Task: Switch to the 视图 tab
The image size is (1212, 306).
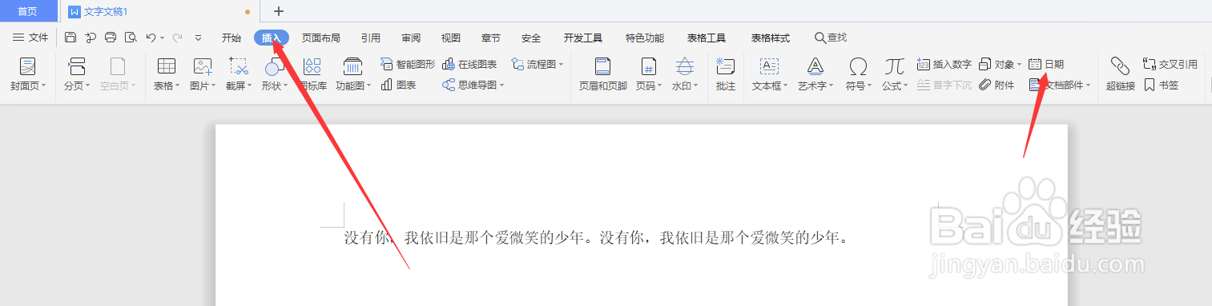Action: 451,38
